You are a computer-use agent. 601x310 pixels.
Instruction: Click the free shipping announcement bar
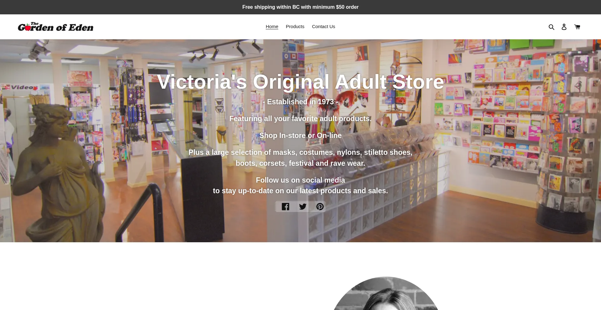click(300, 7)
